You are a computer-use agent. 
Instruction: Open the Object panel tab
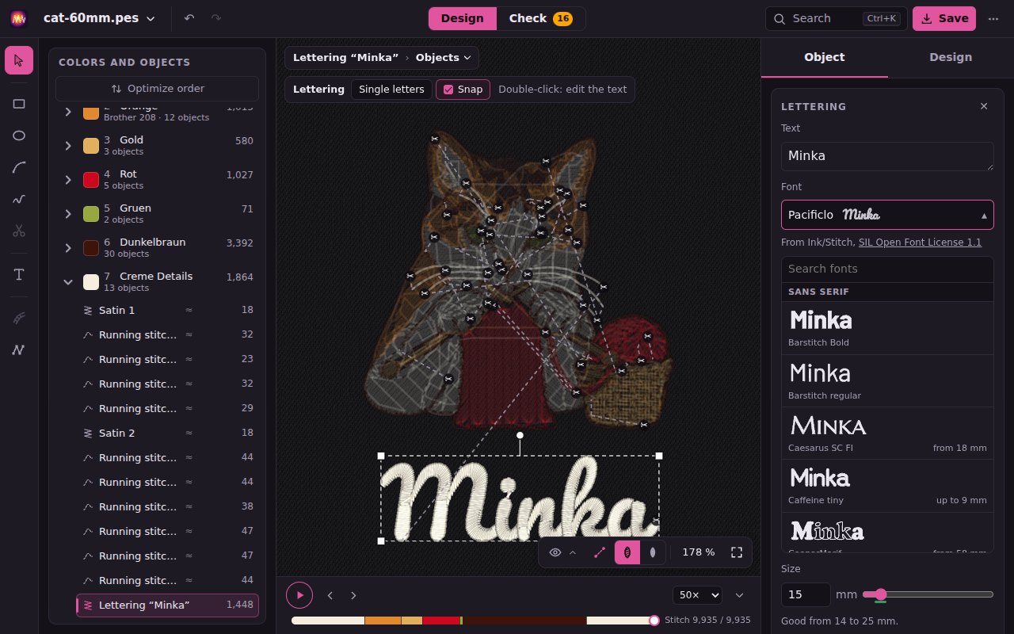click(x=824, y=57)
